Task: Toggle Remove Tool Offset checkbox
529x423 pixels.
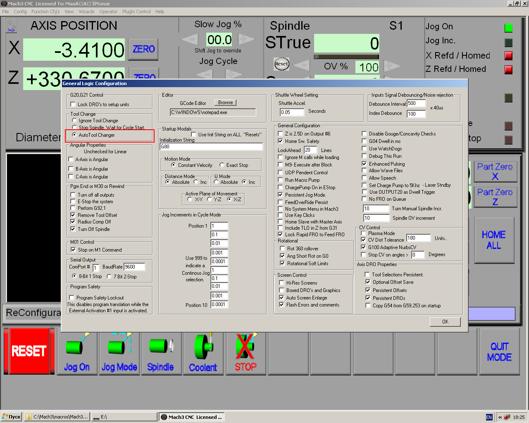Action: coord(73,215)
